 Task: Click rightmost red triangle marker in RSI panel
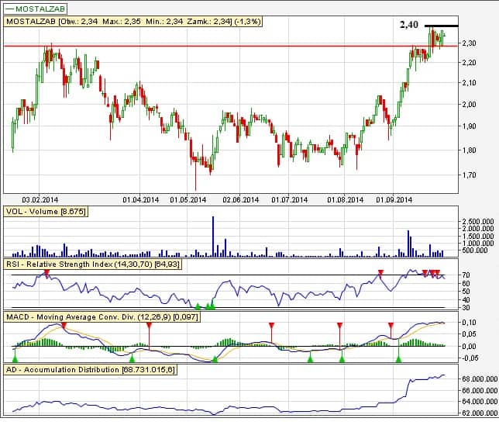coord(438,273)
